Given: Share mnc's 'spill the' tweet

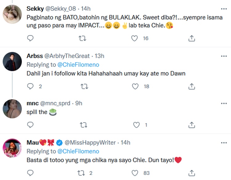Looking at the screenshot, I should point(191,125).
